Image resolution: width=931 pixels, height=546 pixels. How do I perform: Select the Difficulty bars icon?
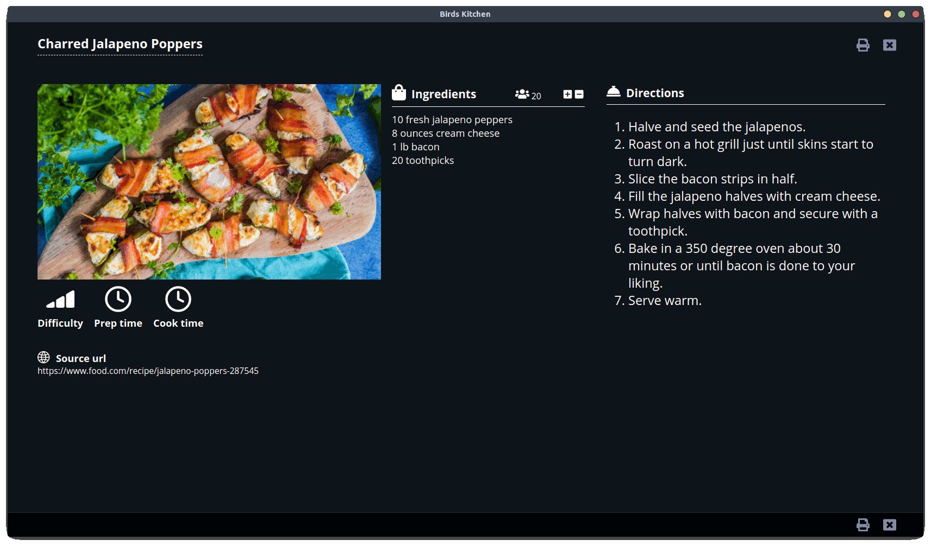pyautogui.click(x=60, y=299)
